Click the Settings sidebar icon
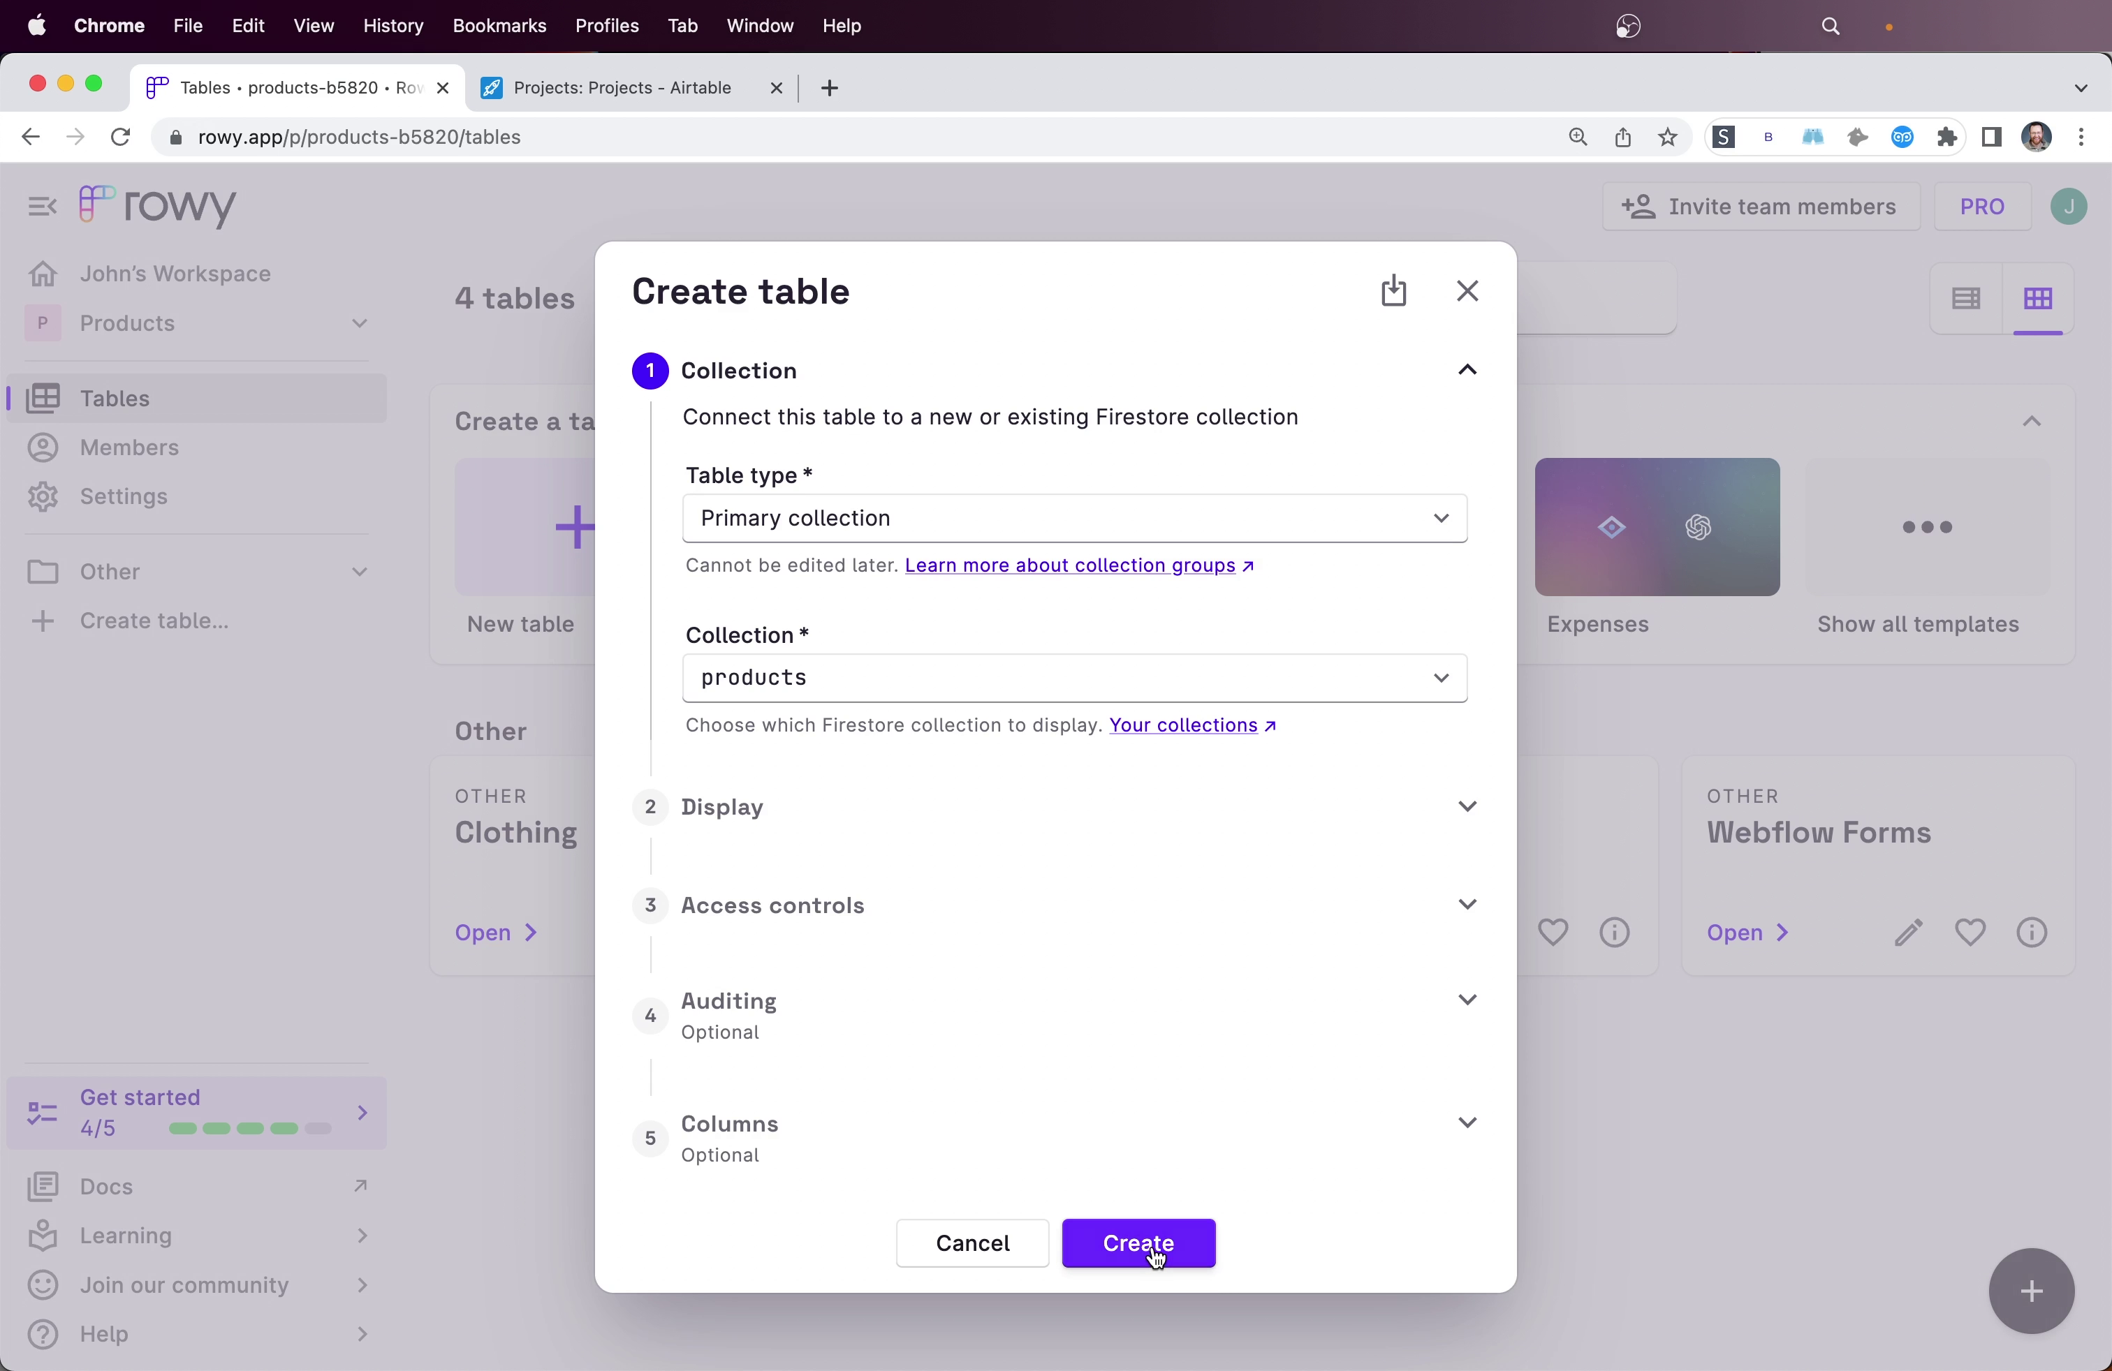 pos(42,496)
